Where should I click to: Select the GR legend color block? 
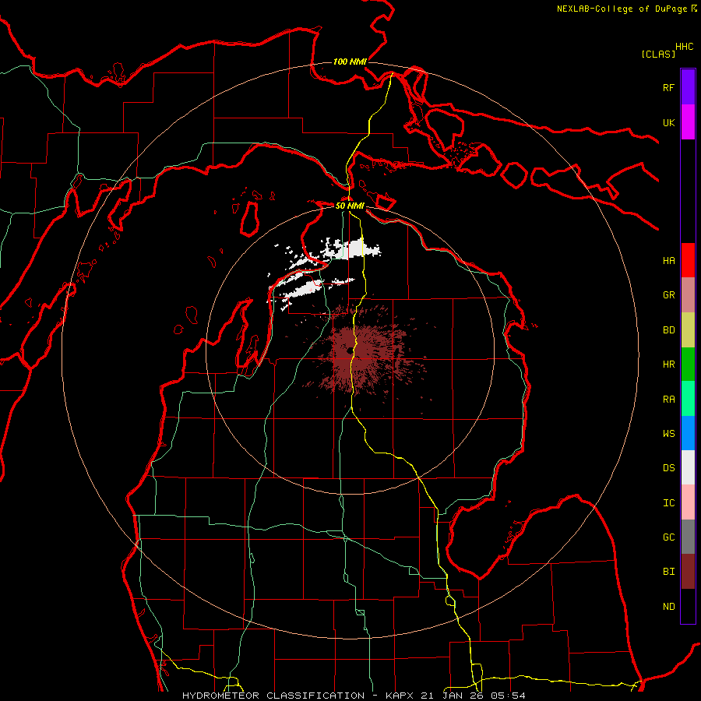[688, 294]
